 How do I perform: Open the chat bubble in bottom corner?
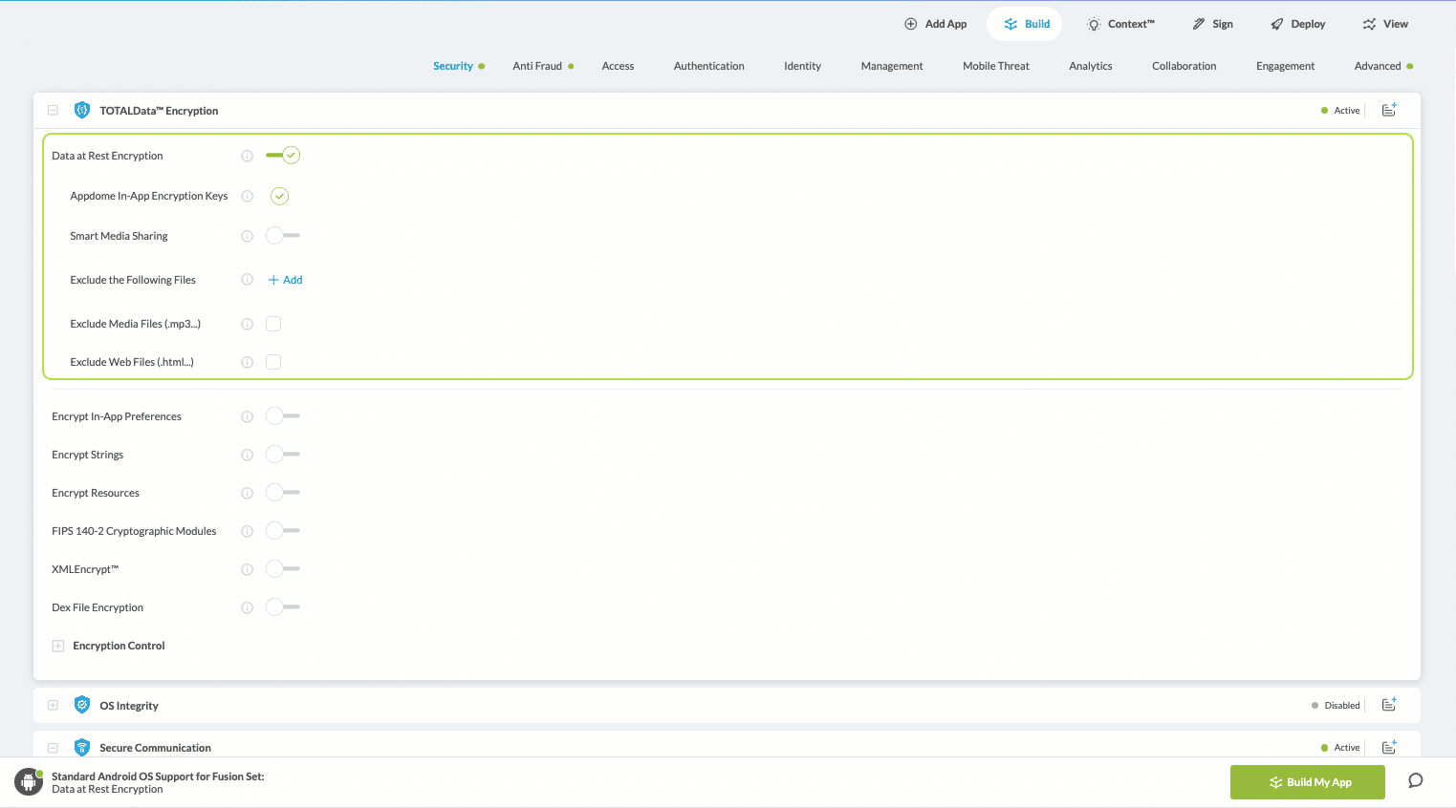[1415, 780]
